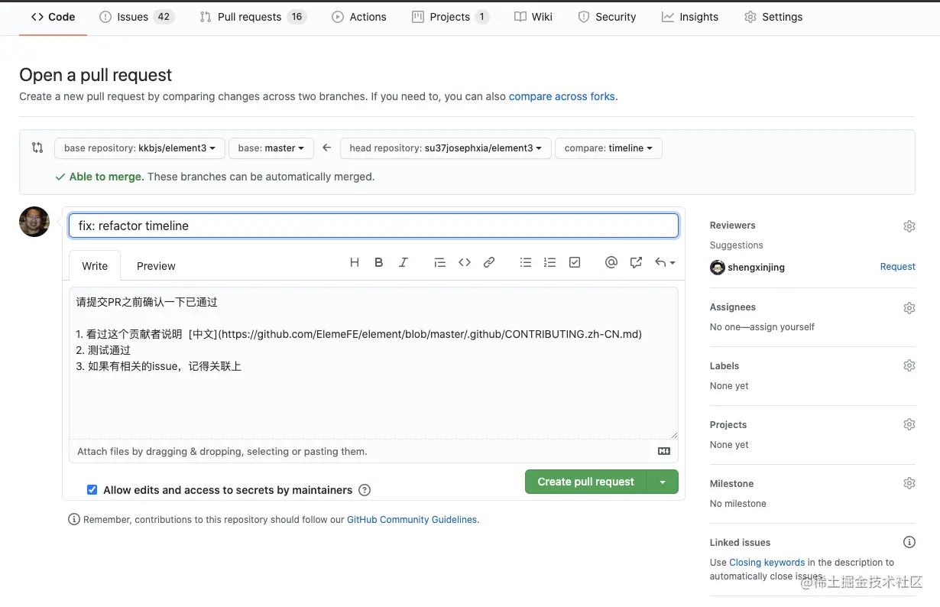Open the head repository dropdown
Image resolution: width=940 pixels, height=607 pixels.
pos(446,148)
